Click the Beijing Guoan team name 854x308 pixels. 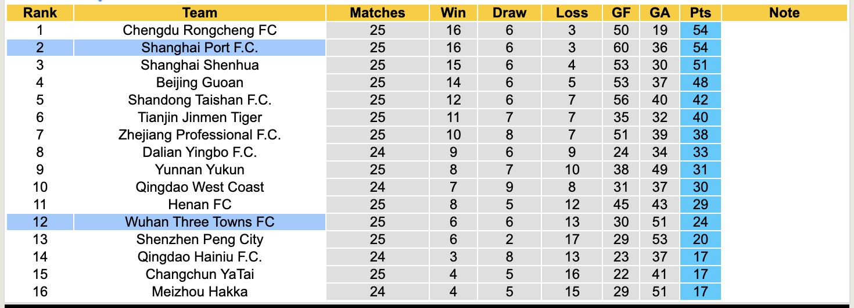tap(199, 83)
